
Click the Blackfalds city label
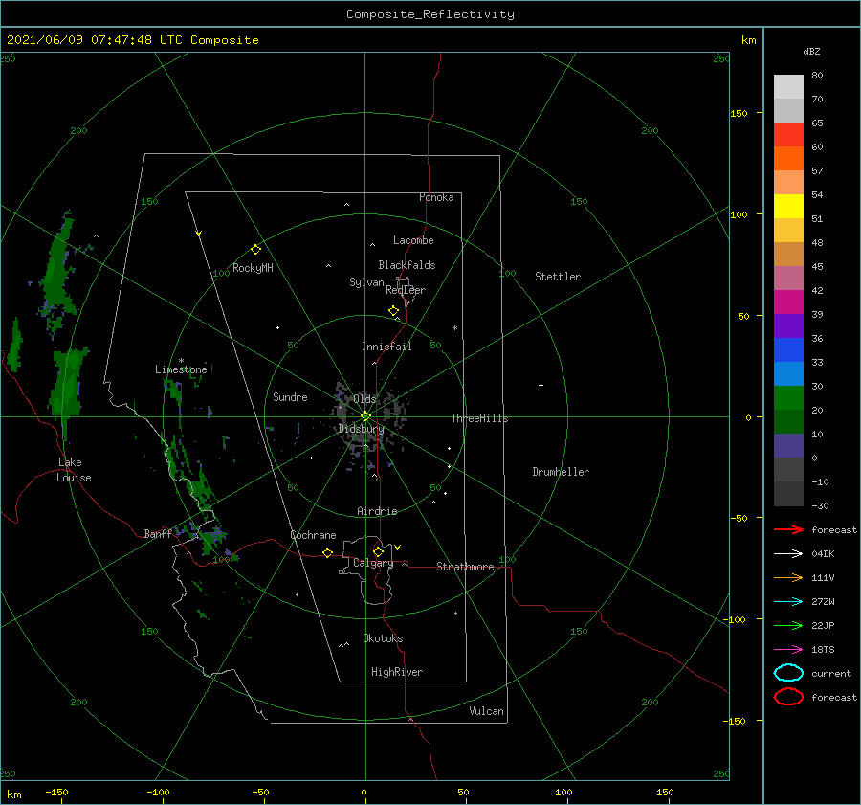pyautogui.click(x=407, y=265)
